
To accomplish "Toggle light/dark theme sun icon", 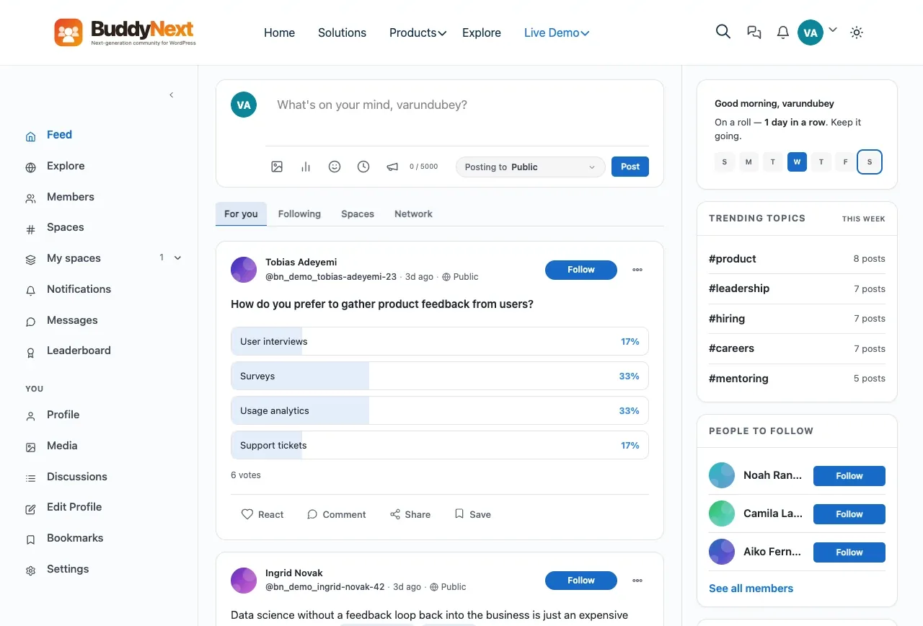I will pos(857,32).
